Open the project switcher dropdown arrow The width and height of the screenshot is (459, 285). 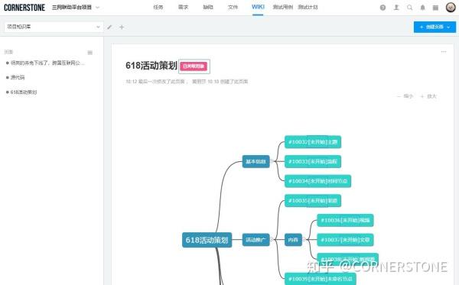[98, 8]
